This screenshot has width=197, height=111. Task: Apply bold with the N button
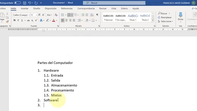pyautogui.click(x=14, y=20)
